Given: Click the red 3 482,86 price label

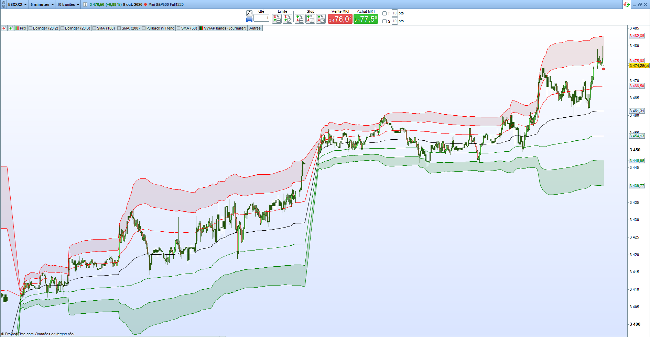Looking at the screenshot, I should (x=637, y=36).
